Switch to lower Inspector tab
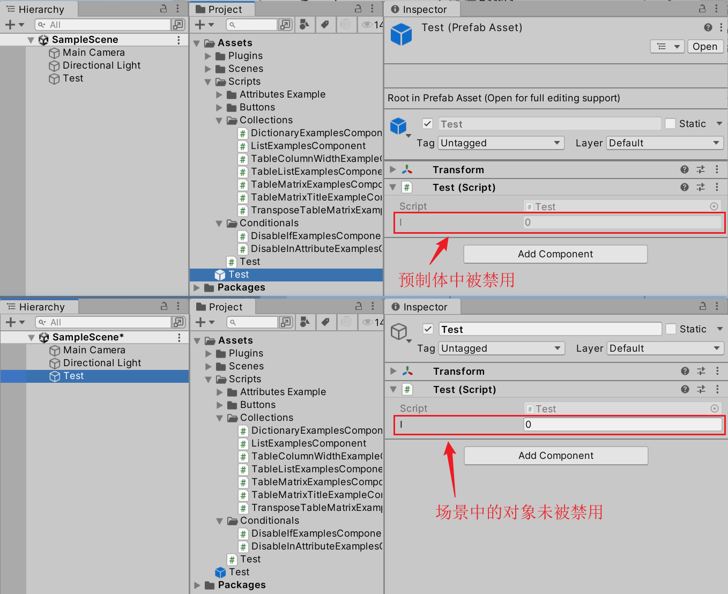This screenshot has width=728, height=594. [x=424, y=307]
